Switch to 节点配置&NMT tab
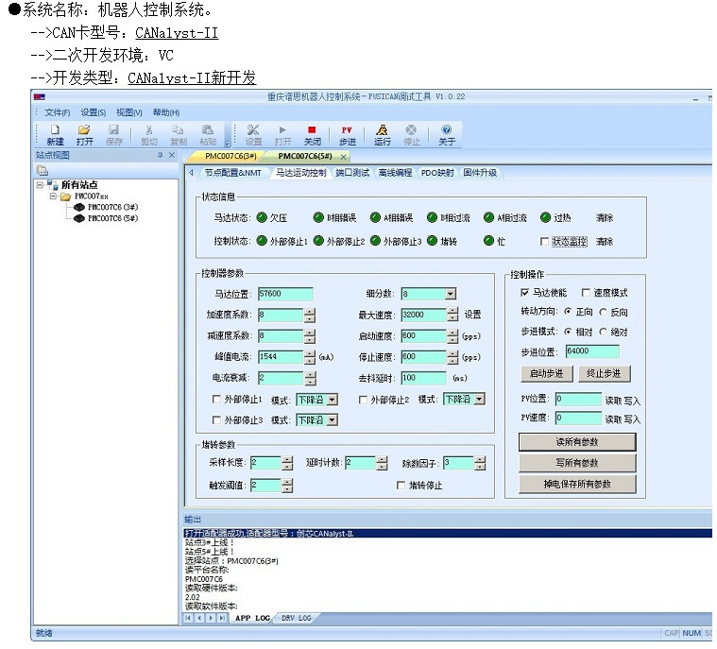The width and height of the screenshot is (717, 649). tap(232, 173)
